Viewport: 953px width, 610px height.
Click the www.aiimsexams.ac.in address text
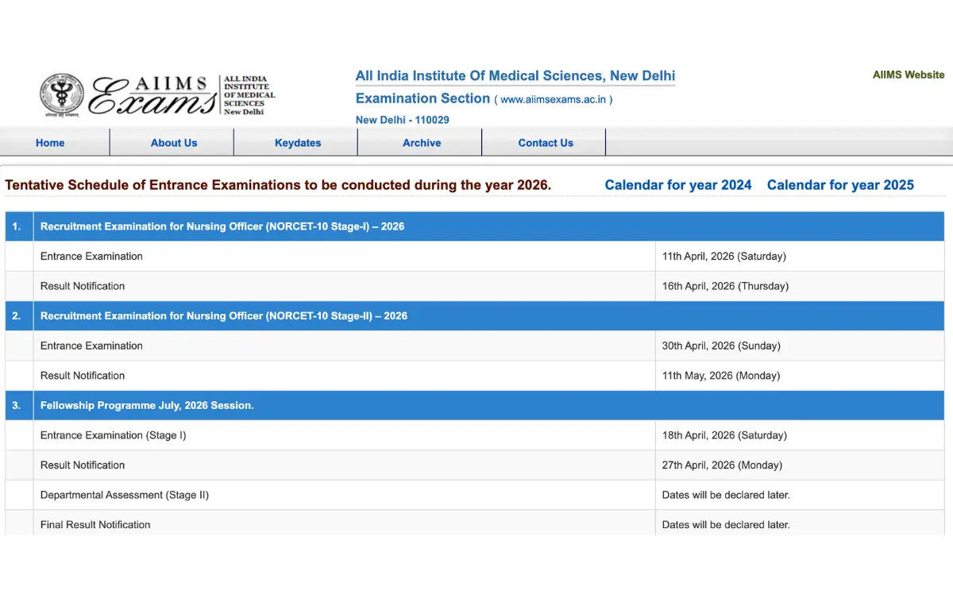pos(554,100)
